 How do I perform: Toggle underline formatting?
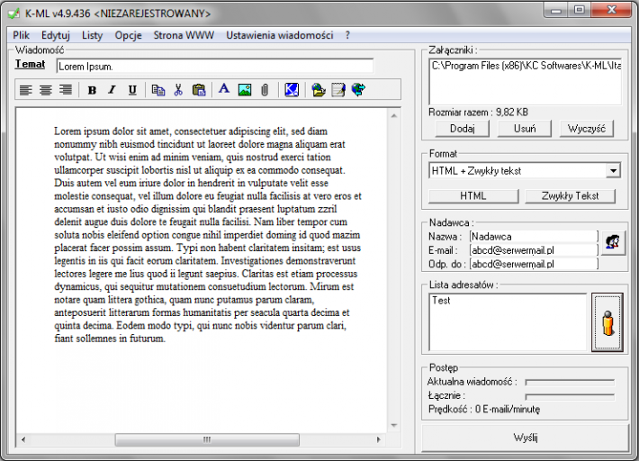132,90
